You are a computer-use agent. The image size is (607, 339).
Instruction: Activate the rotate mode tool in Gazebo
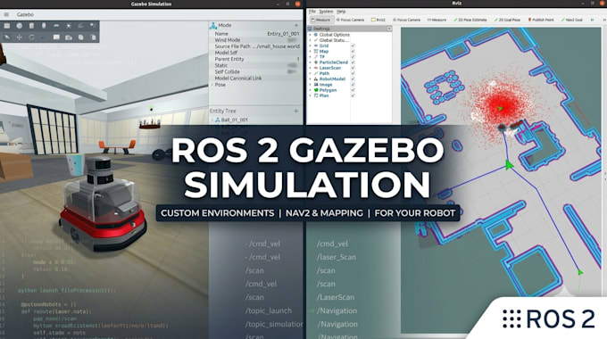[32, 37]
